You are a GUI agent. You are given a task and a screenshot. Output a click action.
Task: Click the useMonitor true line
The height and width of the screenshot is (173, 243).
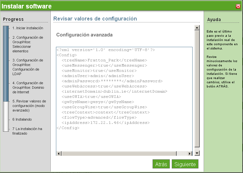[99, 71]
